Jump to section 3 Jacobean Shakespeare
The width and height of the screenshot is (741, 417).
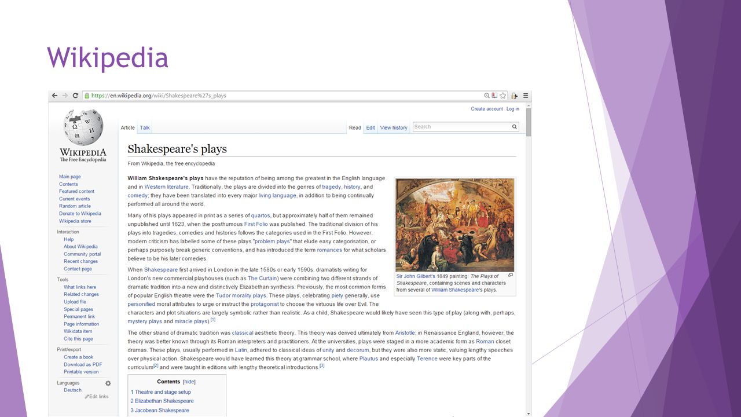tap(160, 411)
